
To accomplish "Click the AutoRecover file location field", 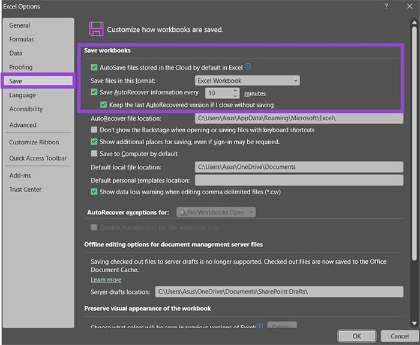I will [x=299, y=118].
